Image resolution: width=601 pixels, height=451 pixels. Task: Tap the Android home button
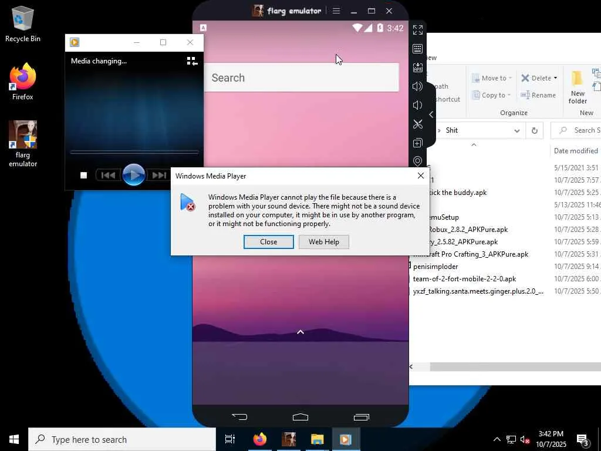(x=300, y=417)
